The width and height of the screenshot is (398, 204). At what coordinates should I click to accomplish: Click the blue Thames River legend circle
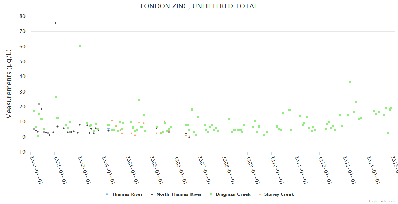pyautogui.click(x=107, y=194)
